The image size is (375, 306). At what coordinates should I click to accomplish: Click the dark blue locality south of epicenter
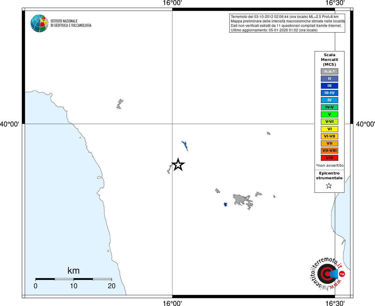(225, 204)
